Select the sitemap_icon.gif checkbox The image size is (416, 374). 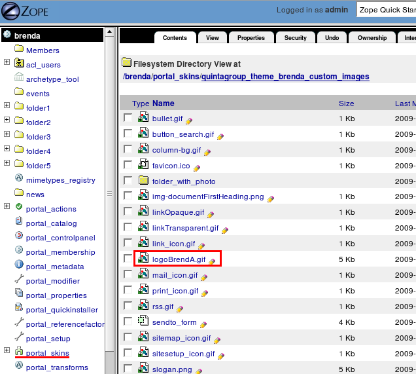(128, 337)
